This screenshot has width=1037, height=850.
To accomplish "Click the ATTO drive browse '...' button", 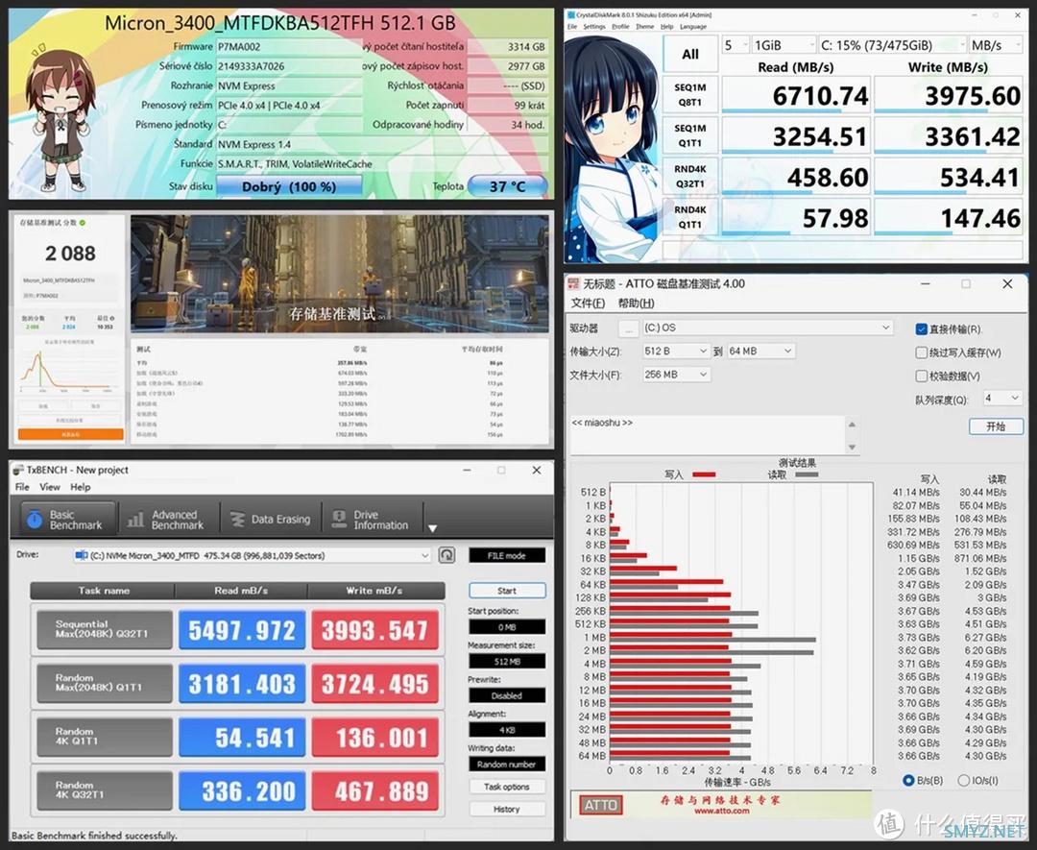I will click(x=629, y=328).
